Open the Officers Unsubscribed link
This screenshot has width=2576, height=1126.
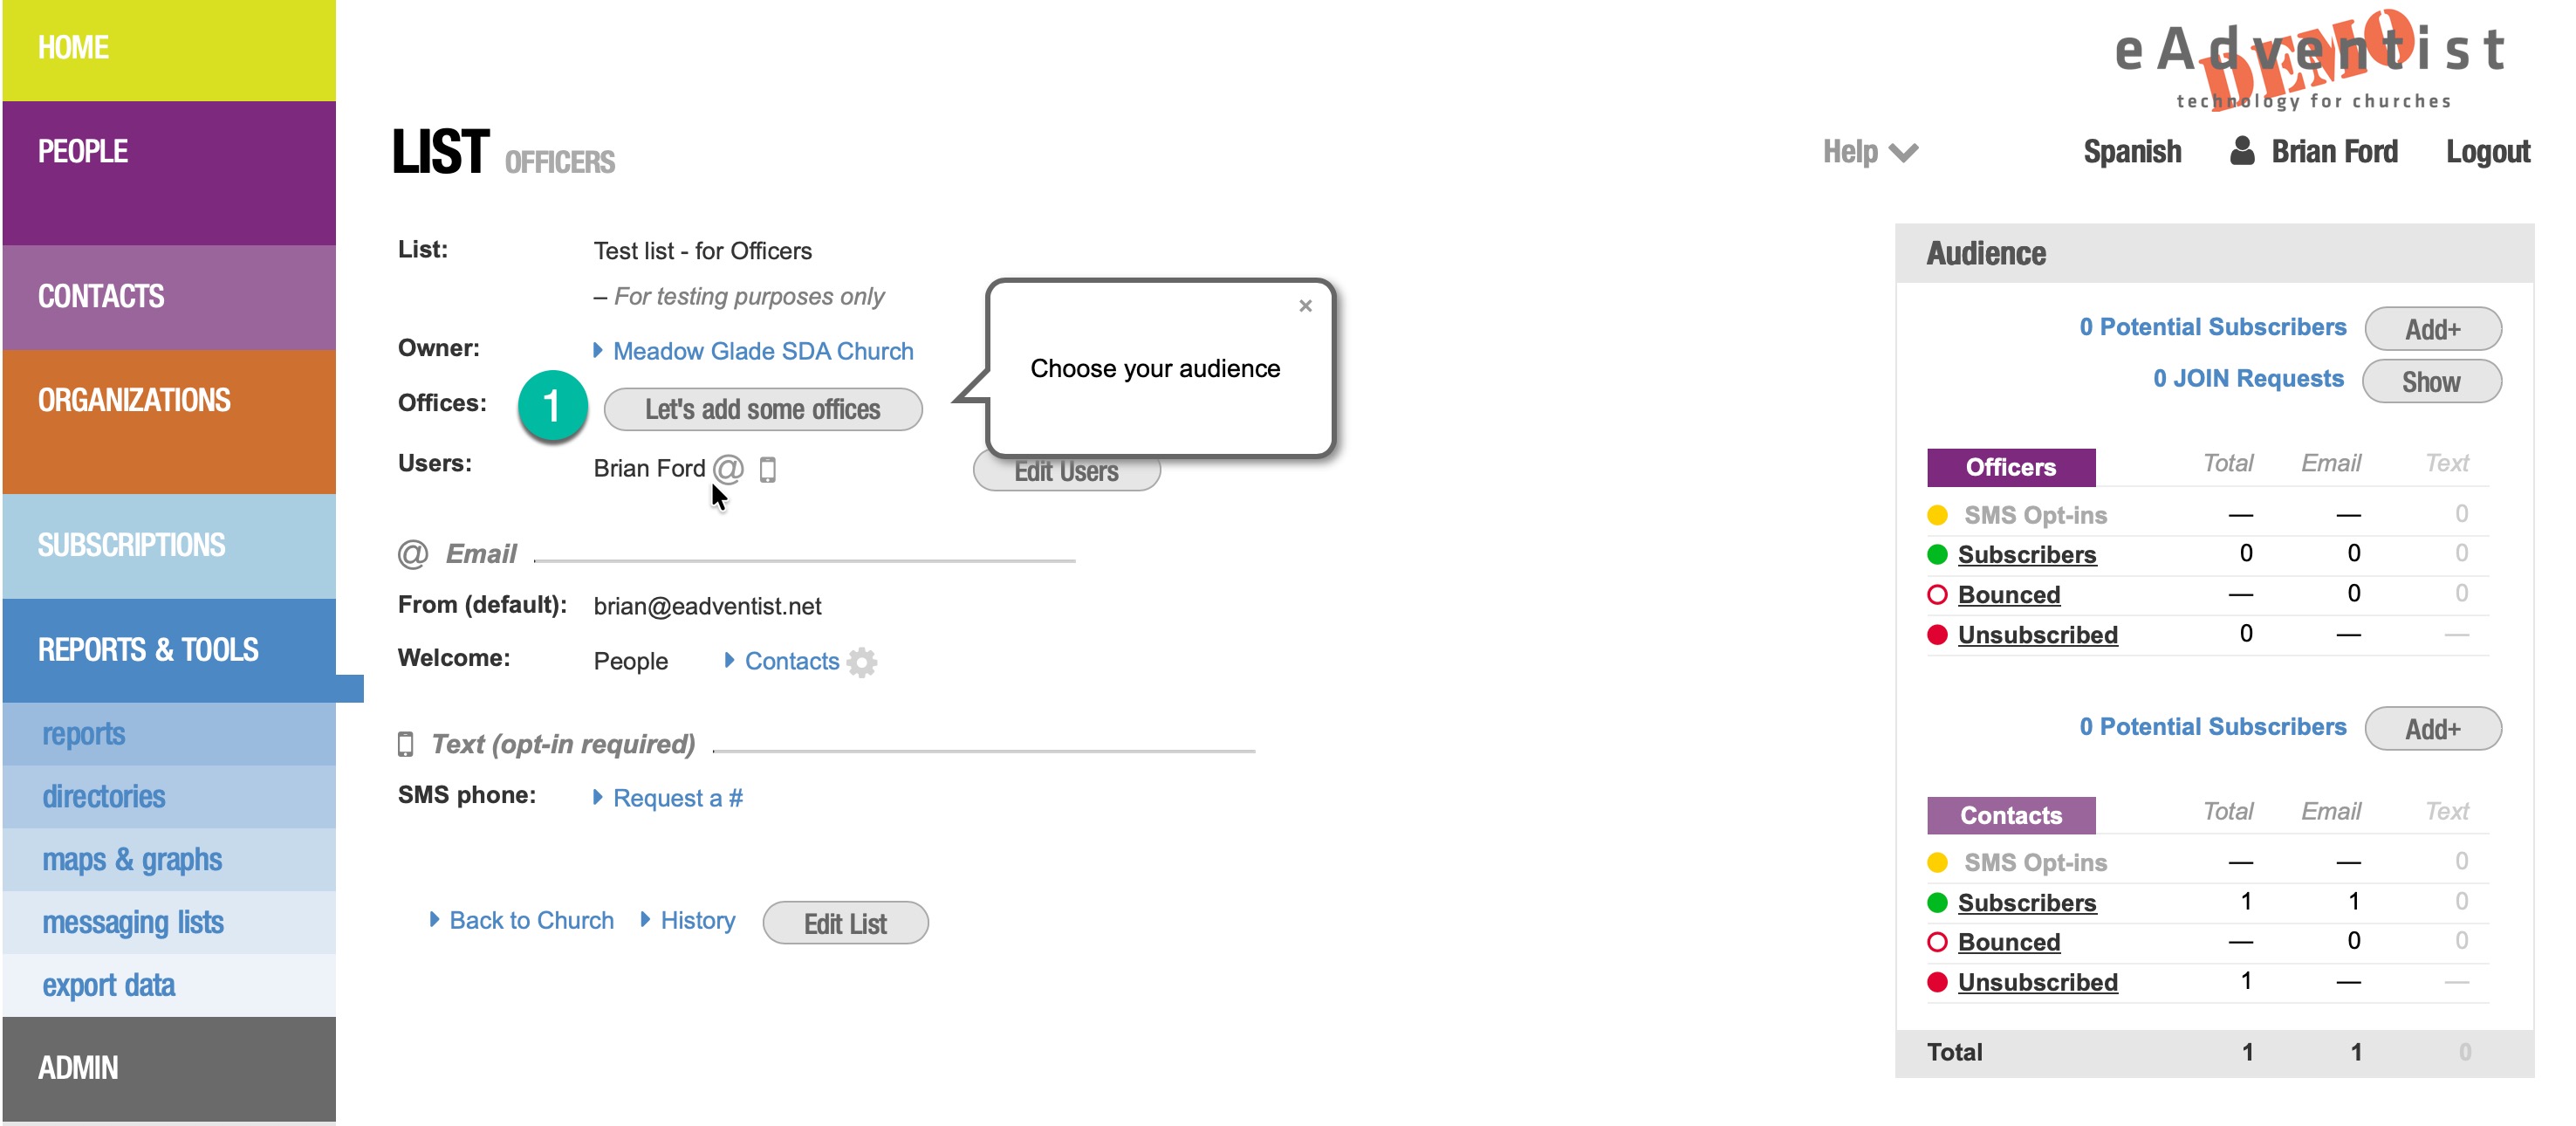click(x=2036, y=635)
